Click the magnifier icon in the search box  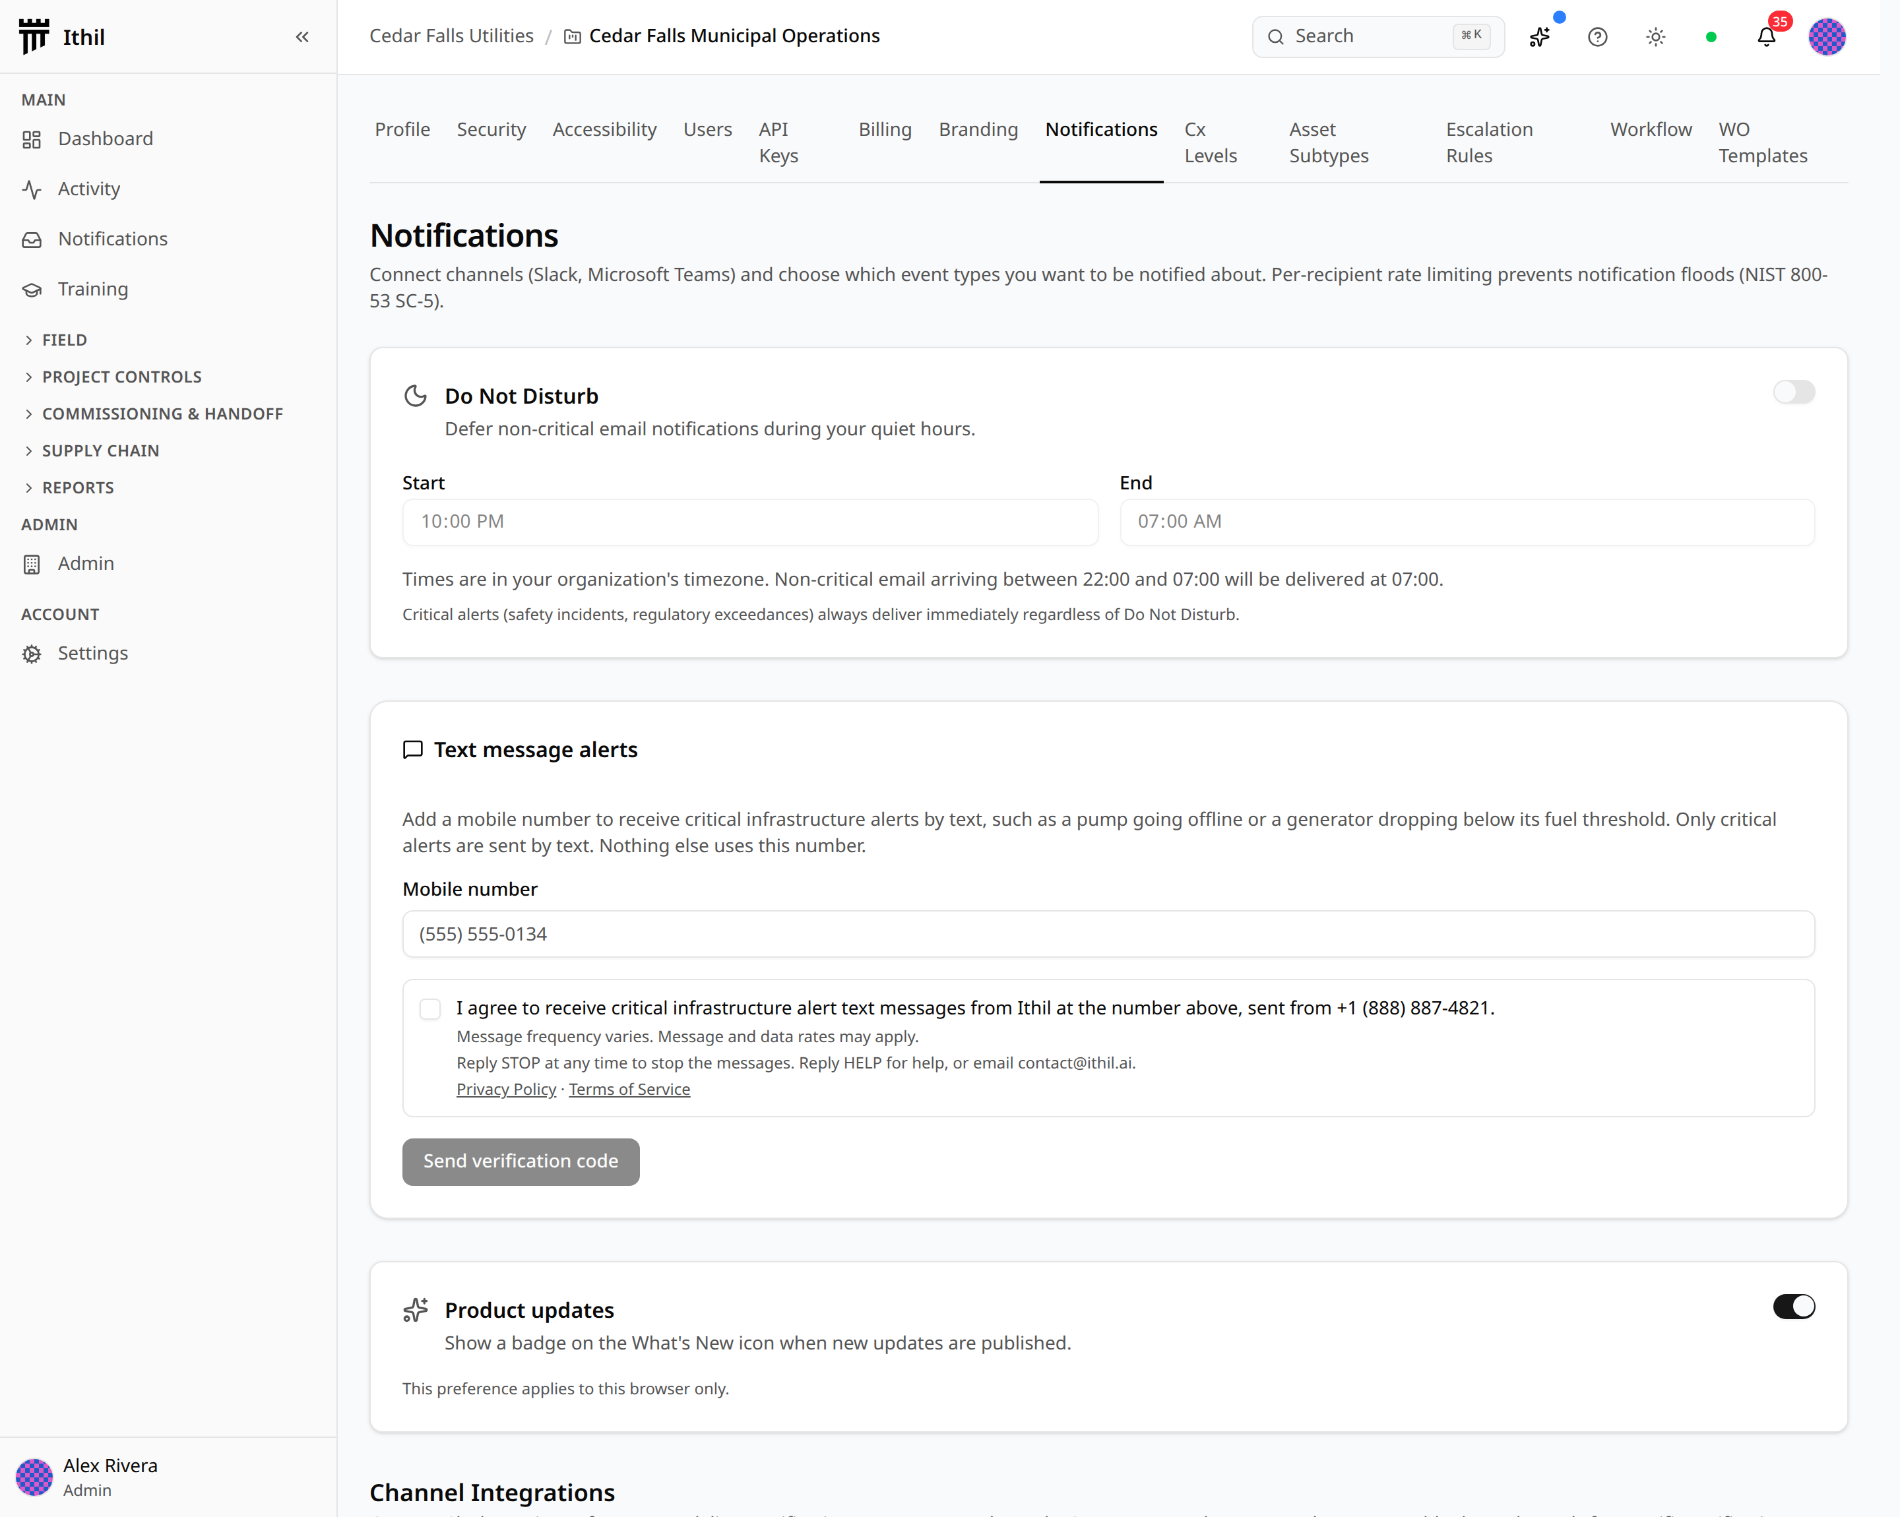[1275, 36]
